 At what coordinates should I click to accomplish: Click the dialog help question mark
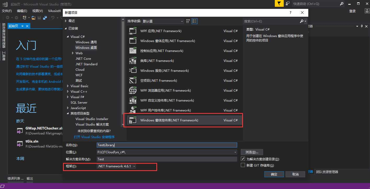click(290, 13)
